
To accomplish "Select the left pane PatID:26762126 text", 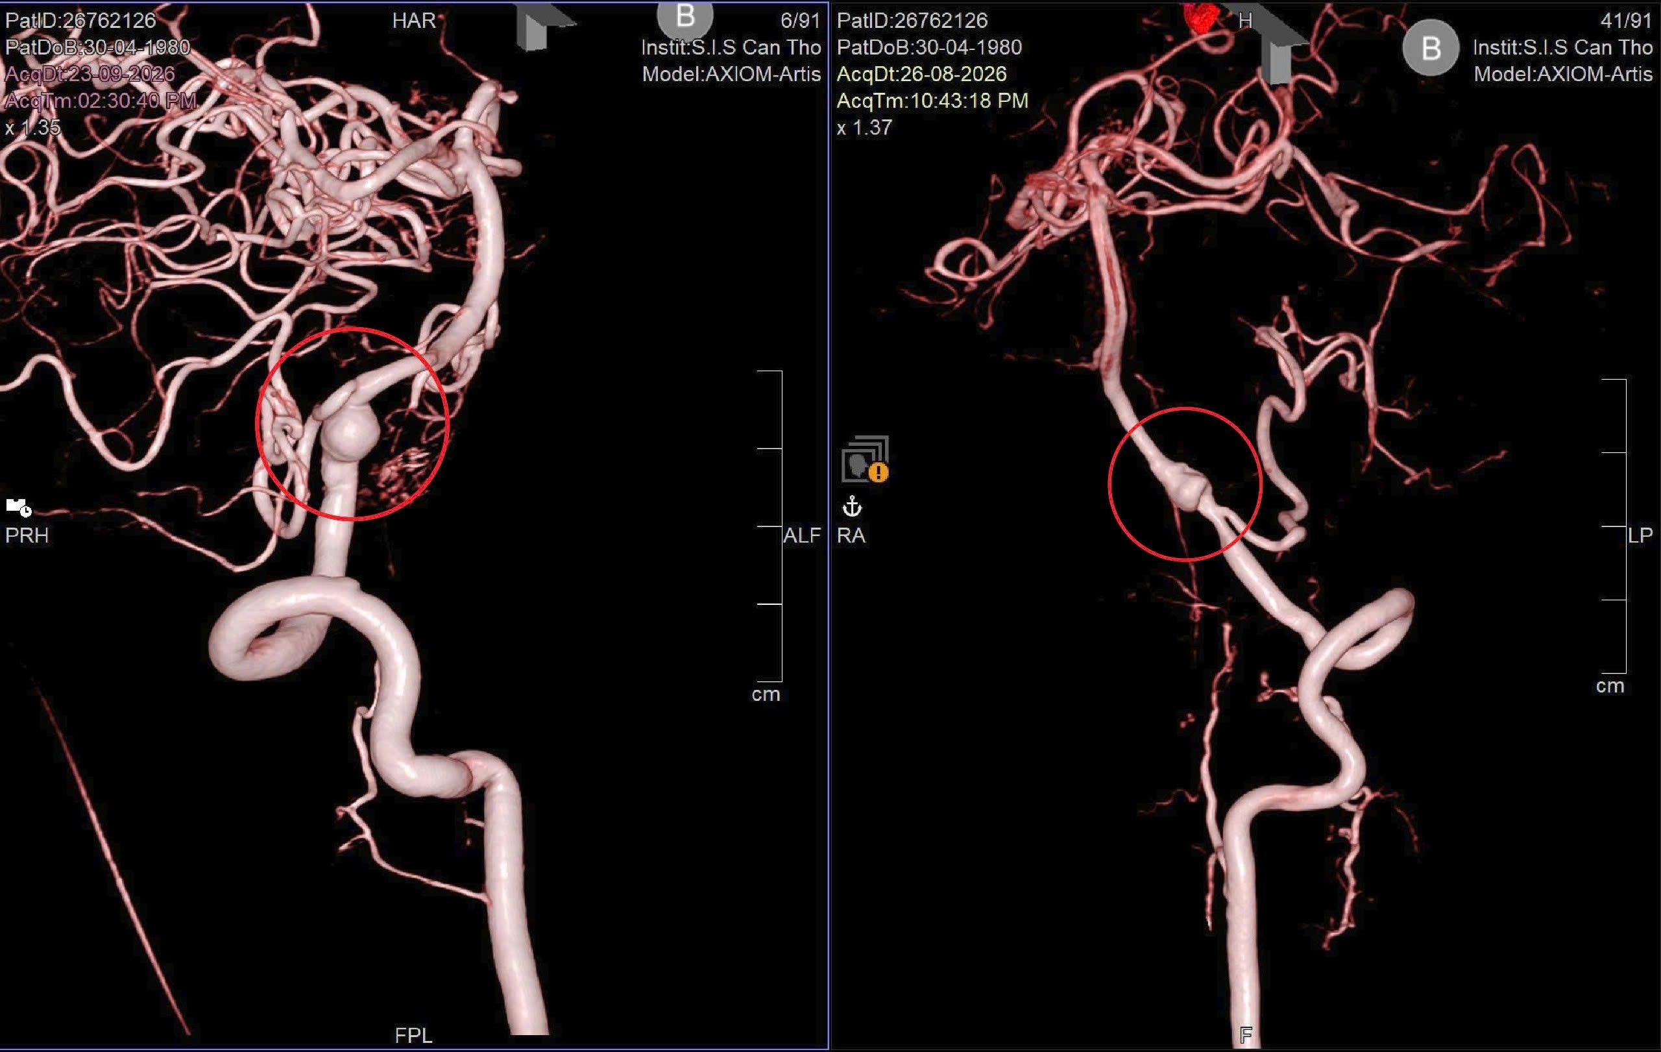I will (x=80, y=20).
